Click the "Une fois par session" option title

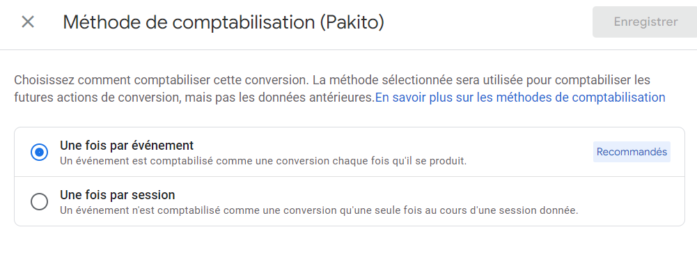tap(118, 195)
